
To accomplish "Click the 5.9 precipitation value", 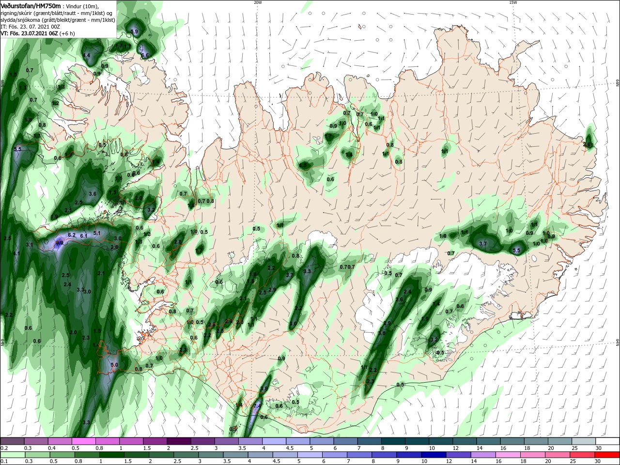I will (134, 31).
